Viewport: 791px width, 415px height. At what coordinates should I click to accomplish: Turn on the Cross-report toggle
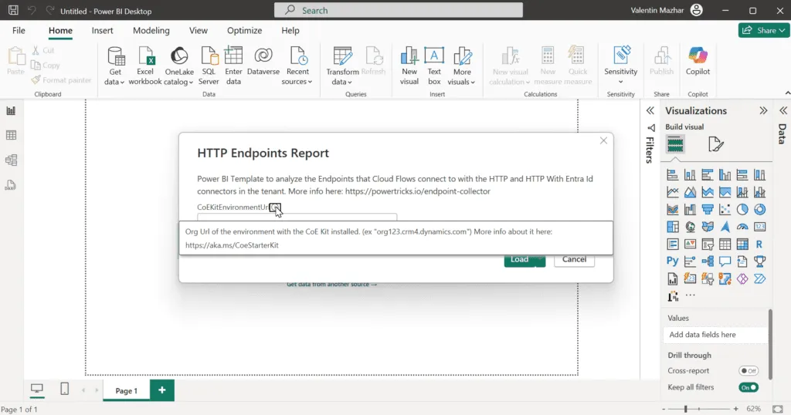coord(748,371)
